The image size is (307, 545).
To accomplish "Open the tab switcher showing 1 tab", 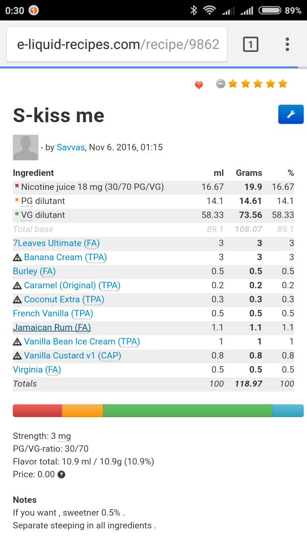I will coord(251,44).
